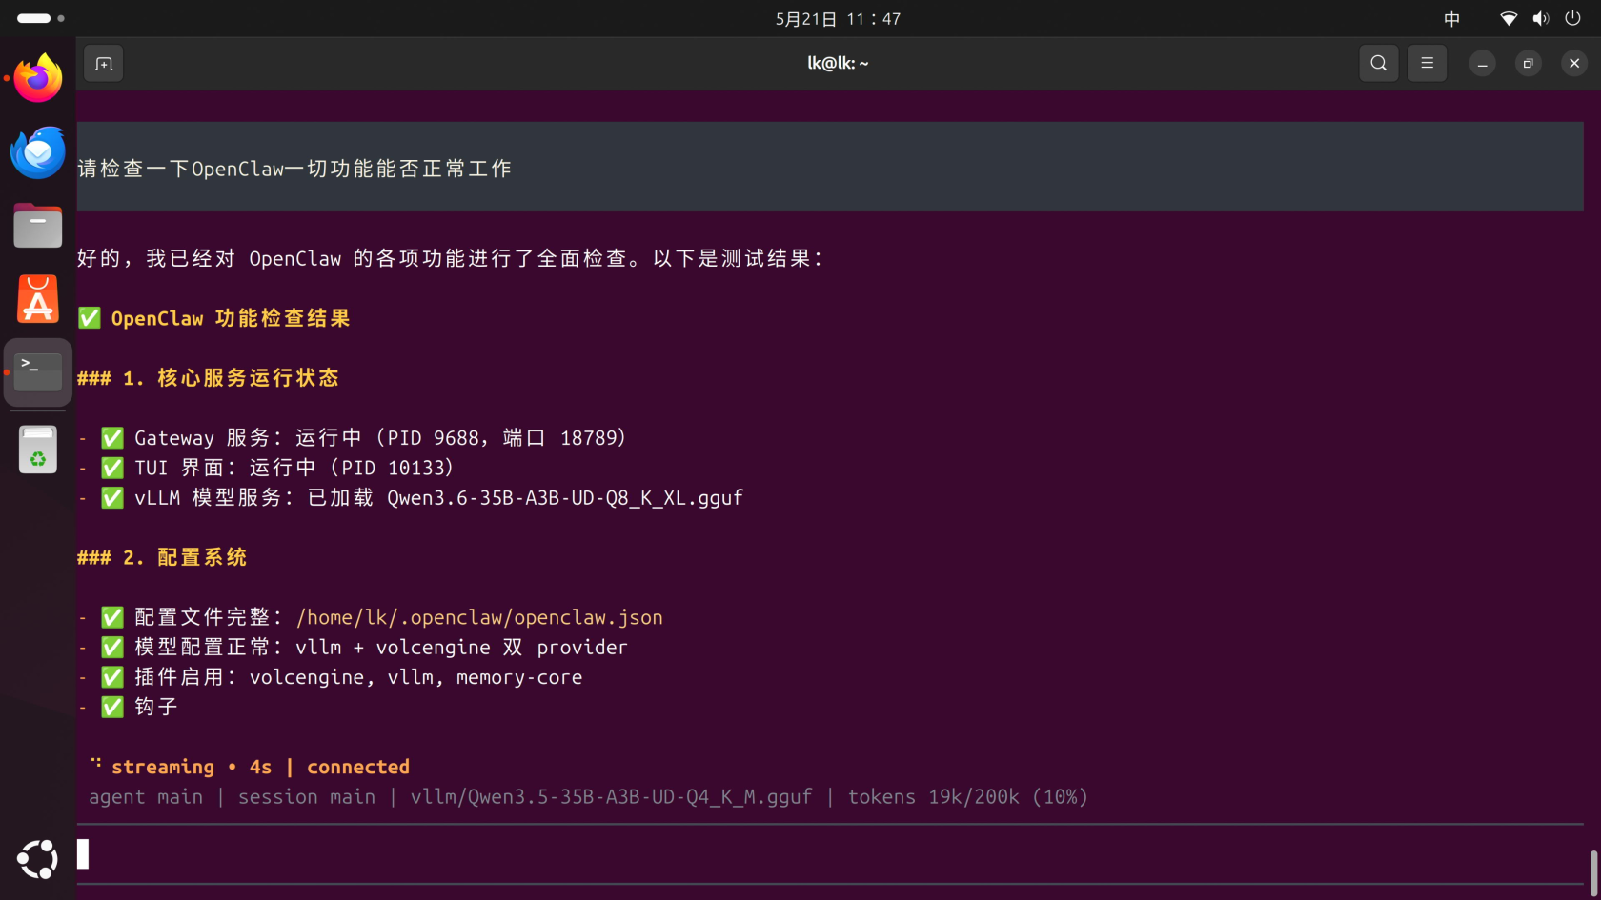
Task: Select the '### 1. 核心服务运行状态' heading
Action: 208,378
